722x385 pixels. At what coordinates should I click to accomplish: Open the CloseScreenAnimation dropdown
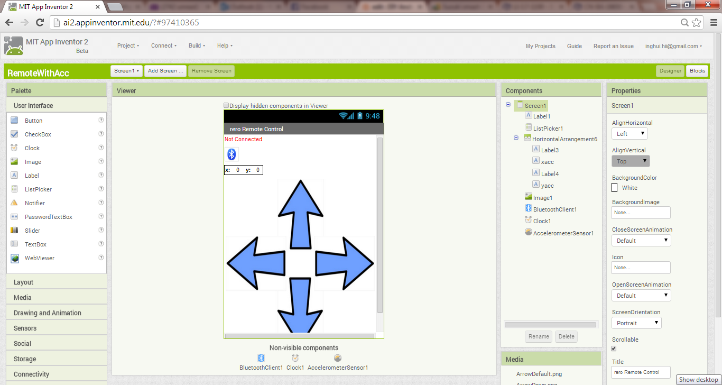click(641, 241)
